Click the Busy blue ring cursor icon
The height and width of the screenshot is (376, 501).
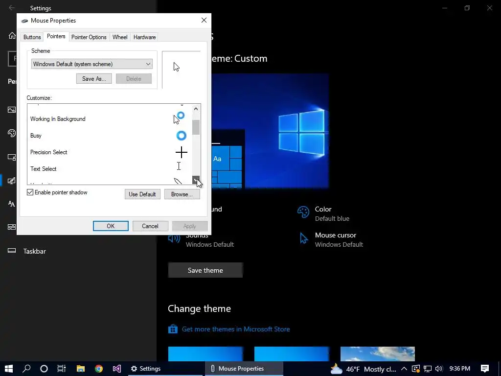pyautogui.click(x=181, y=136)
